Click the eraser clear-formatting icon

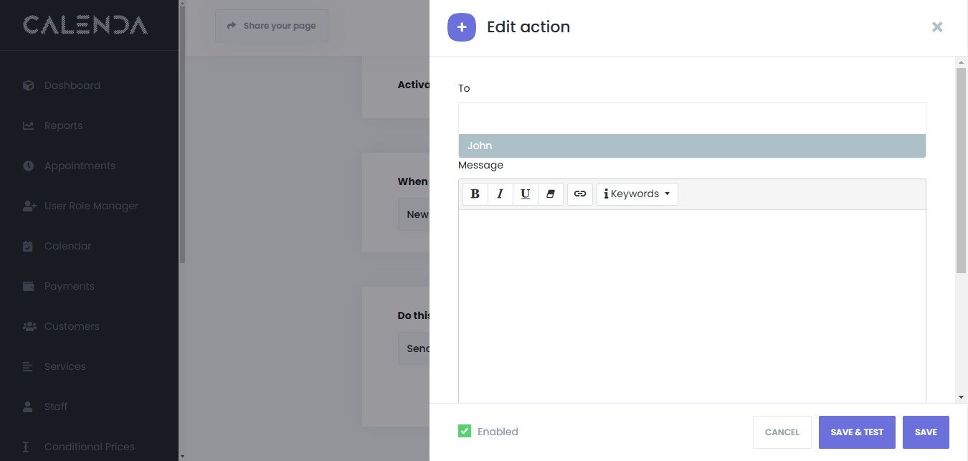(550, 194)
